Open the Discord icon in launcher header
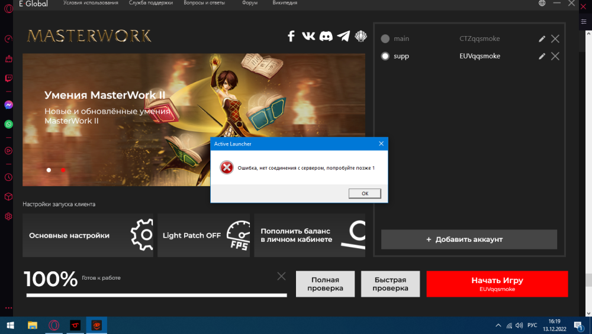Screen dimensions: 592x334 click(x=326, y=37)
